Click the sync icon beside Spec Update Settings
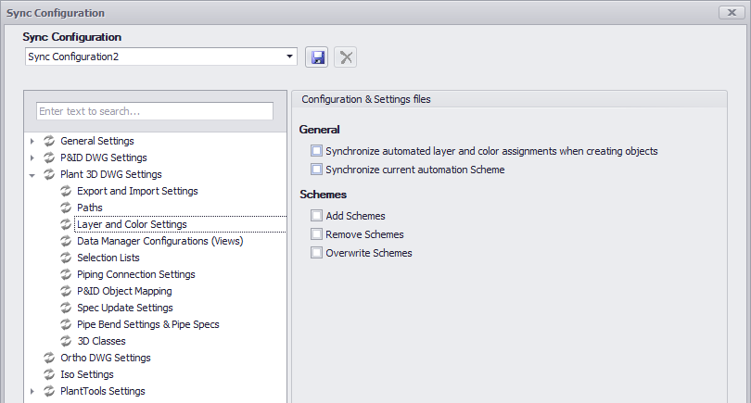Image resolution: width=751 pixels, height=403 pixels. 66,308
